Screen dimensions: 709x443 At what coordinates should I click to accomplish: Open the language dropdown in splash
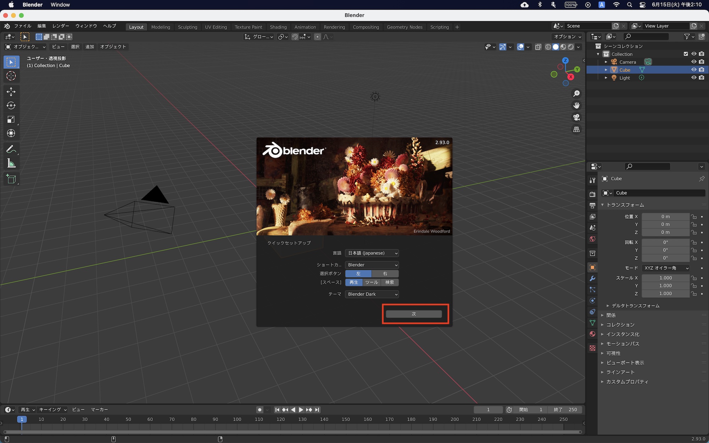point(372,253)
